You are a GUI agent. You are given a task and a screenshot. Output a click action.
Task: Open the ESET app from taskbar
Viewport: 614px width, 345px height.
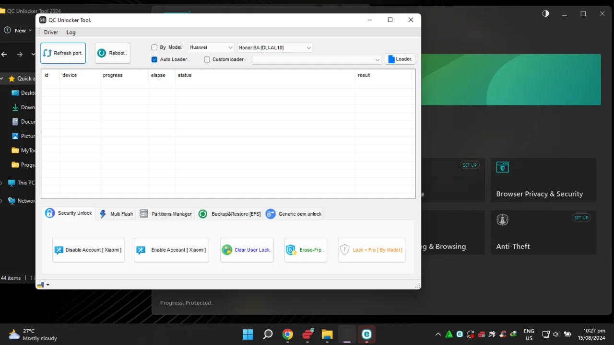pos(366,334)
